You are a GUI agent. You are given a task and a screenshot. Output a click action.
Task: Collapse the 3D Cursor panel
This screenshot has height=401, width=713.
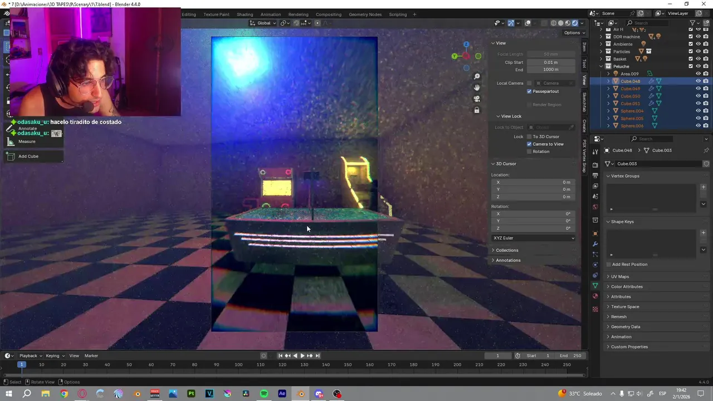(506, 164)
